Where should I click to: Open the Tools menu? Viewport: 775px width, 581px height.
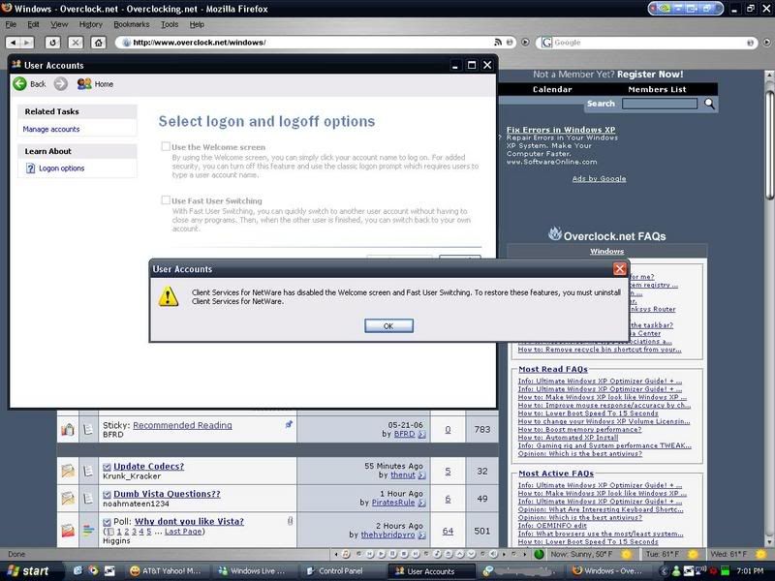170,24
